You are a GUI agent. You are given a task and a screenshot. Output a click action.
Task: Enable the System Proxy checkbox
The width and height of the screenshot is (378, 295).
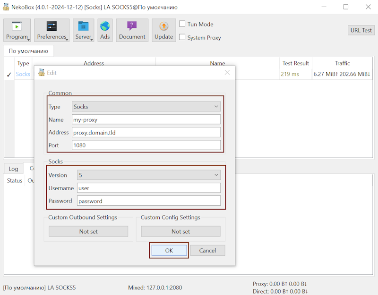pos(182,37)
